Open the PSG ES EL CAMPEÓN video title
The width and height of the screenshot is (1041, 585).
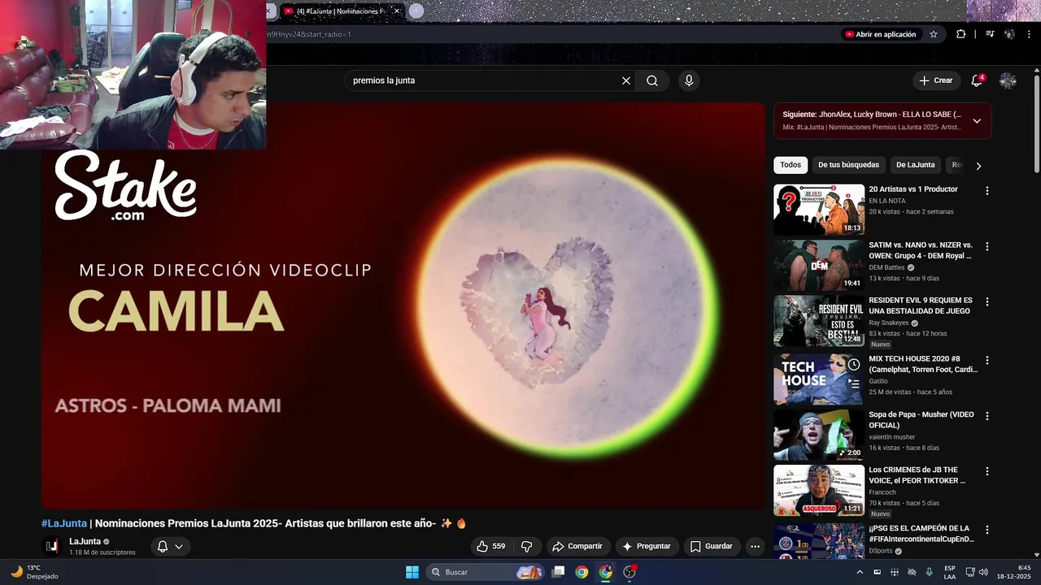coord(921,534)
